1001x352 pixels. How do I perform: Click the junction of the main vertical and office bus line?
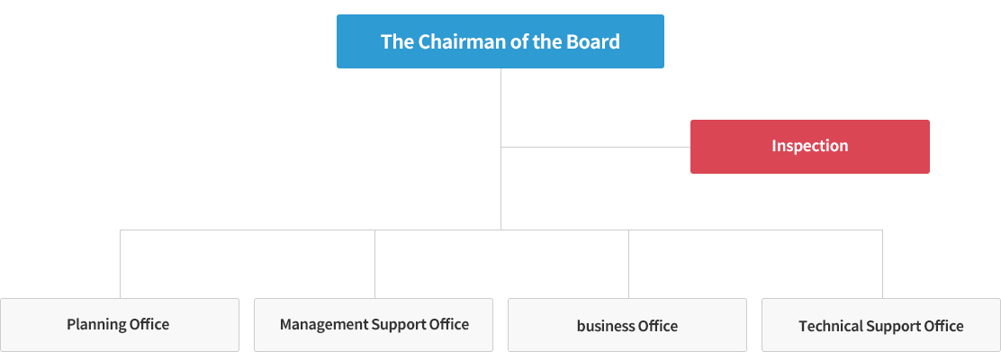pos(500,230)
